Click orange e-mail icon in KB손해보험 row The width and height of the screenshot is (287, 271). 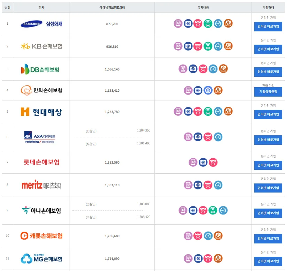(228, 46)
